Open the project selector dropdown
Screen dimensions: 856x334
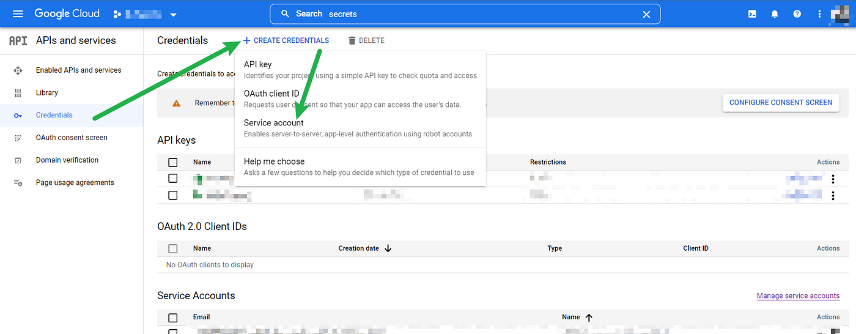pyautogui.click(x=145, y=14)
